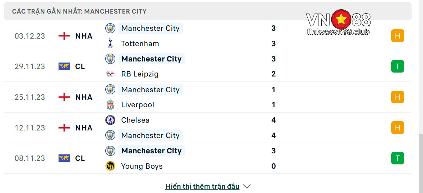Open the Chelsea team name link
Screen dimensions: 423x193
tap(135, 120)
